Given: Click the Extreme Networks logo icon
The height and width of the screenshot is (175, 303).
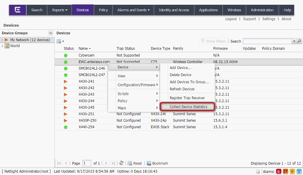Looking at the screenshot, I should (x=17, y=10).
